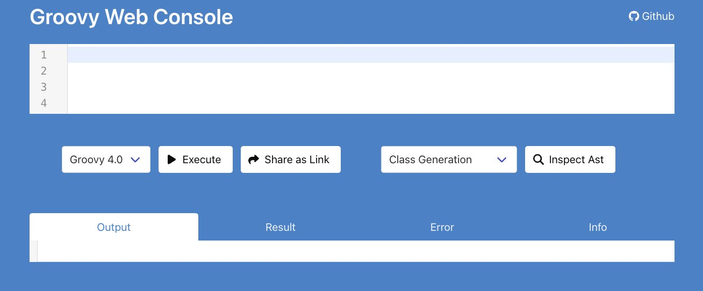Click line number 3 in the gutter
This screenshot has width=703, height=291.
[44, 87]
